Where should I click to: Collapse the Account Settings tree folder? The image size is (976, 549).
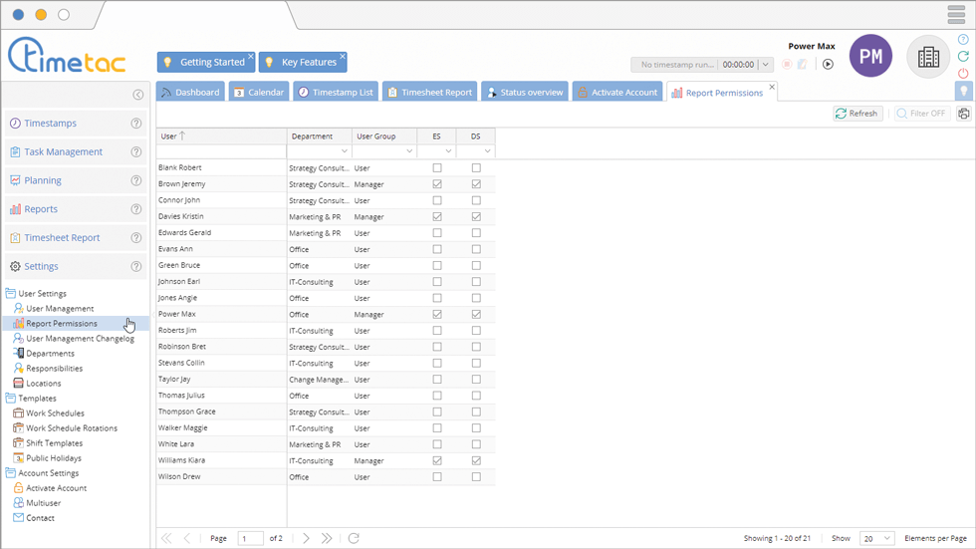(11, 472)
